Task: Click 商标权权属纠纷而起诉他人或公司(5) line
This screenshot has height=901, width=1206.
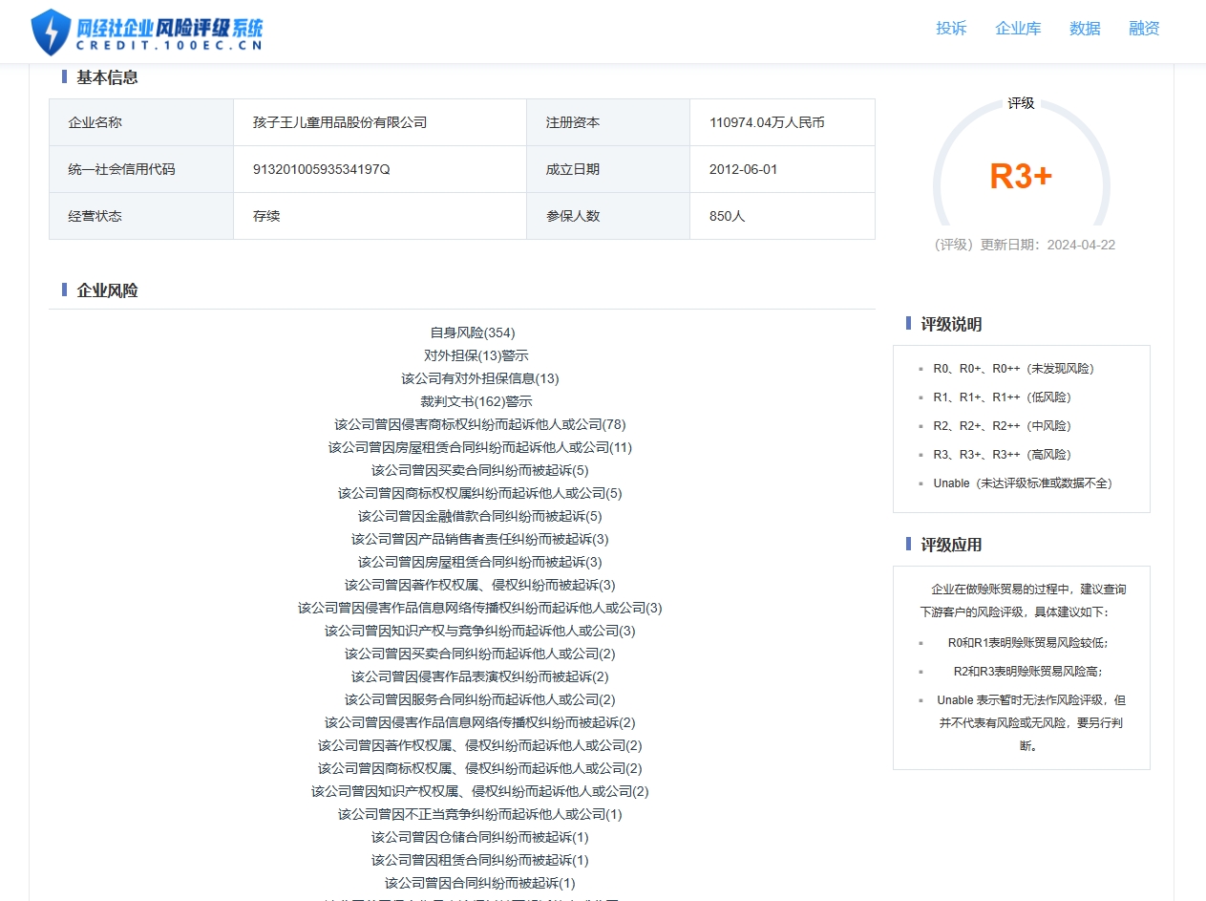Action: pos(480,493)
